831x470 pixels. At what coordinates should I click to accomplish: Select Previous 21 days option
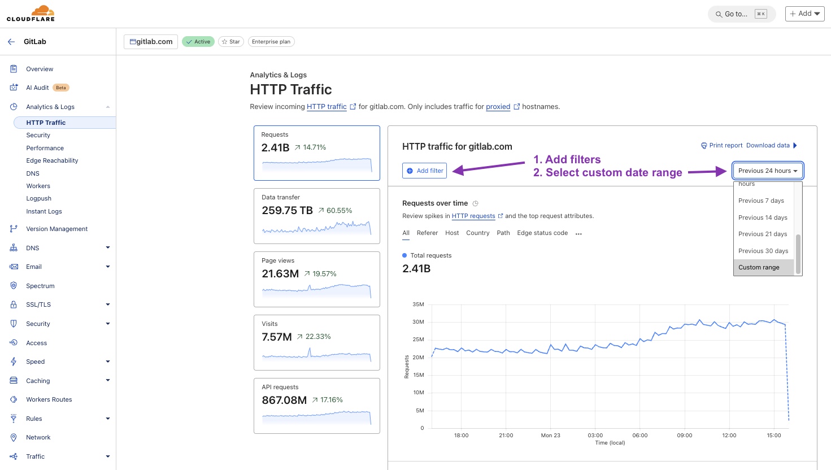pyautogui.click(x=764, y=234)
